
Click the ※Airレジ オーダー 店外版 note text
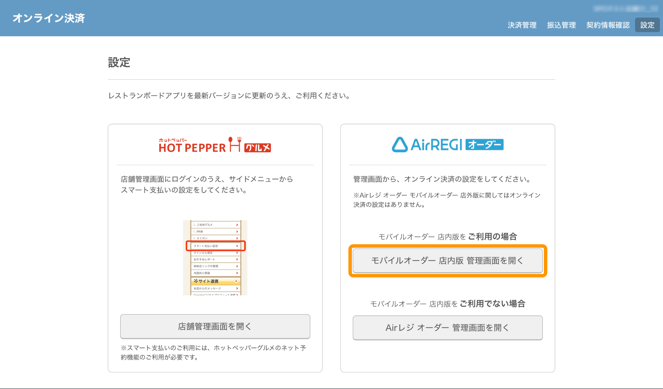(447, 200)
